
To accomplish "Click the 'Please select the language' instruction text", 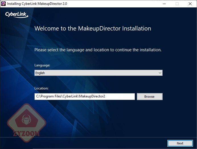I will [98, 50].
